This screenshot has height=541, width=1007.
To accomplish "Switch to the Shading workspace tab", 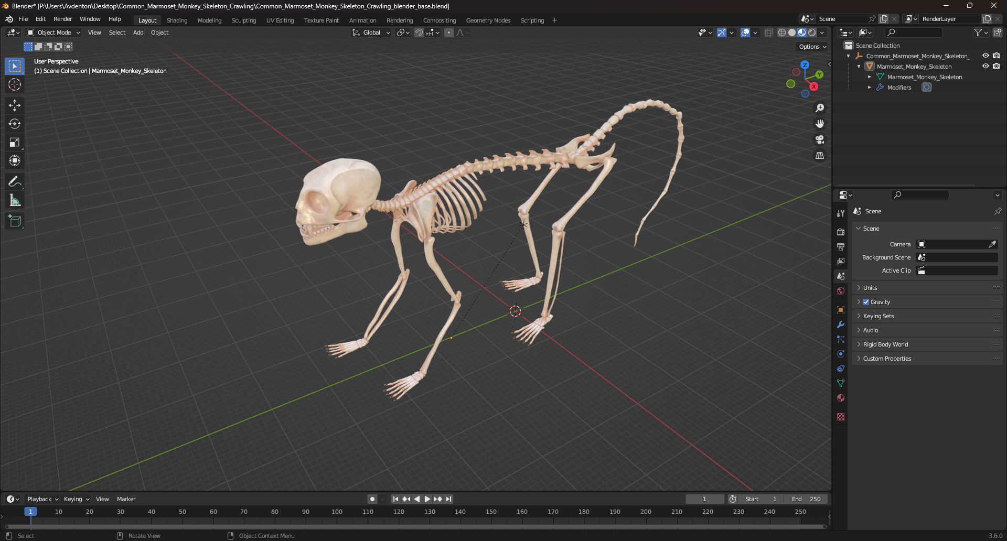I will click(177, 20).
